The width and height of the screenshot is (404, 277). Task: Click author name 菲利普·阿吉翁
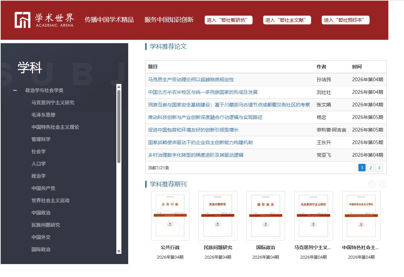click(x=331, y=130)
